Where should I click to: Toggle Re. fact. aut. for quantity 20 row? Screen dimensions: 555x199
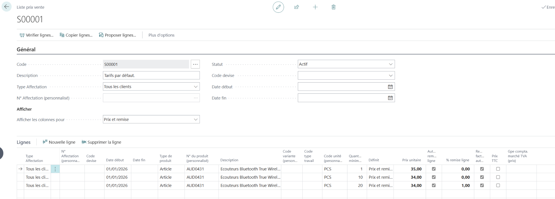pos(482,185)
